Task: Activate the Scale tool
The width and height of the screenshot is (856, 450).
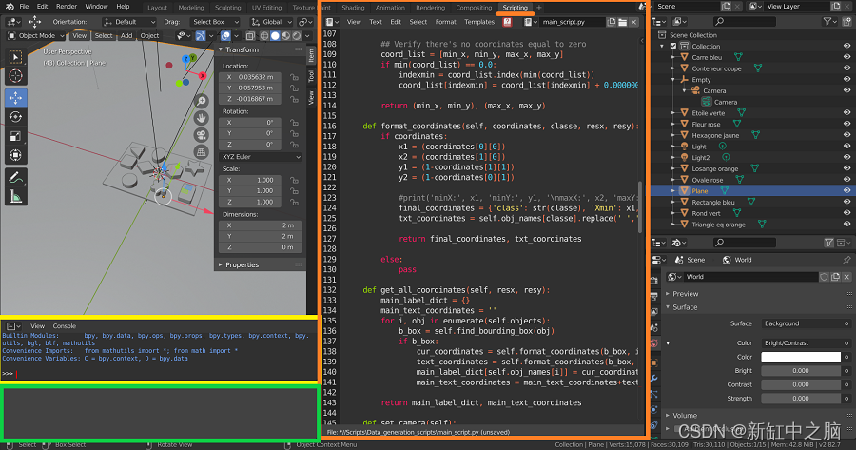Action: tap(16, 136)
